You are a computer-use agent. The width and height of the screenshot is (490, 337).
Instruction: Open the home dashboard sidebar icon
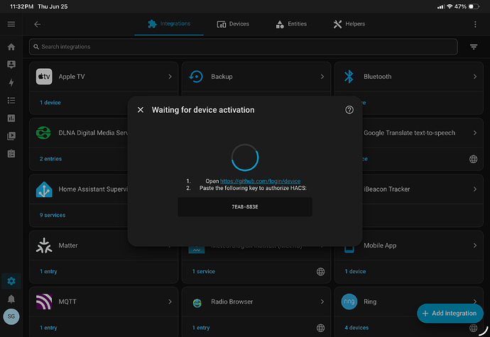[x=11, y=47]
